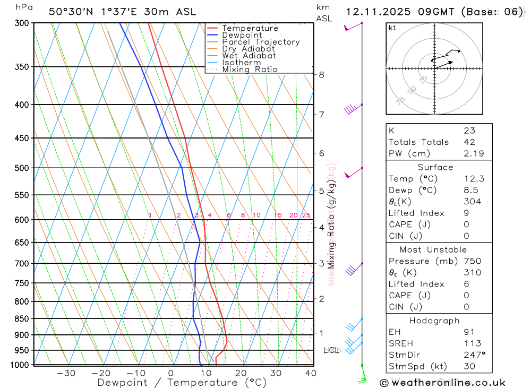The height and width of the screenshot is (389, 531).
Task: Click the '75' ring label in hodograph
Action: pos(400,100)
